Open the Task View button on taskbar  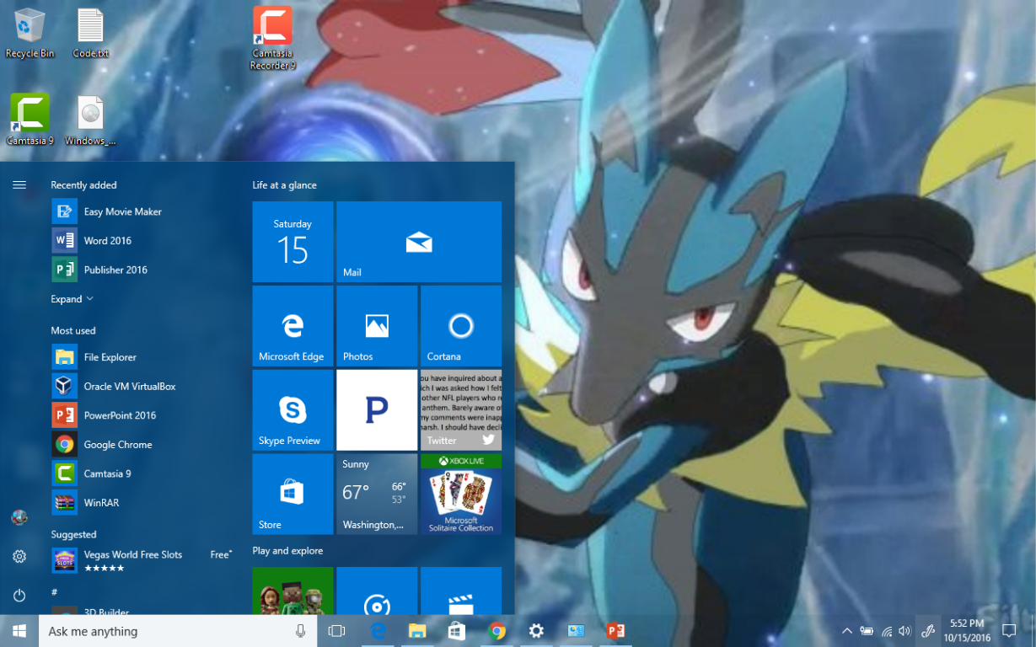coord(336,631)
